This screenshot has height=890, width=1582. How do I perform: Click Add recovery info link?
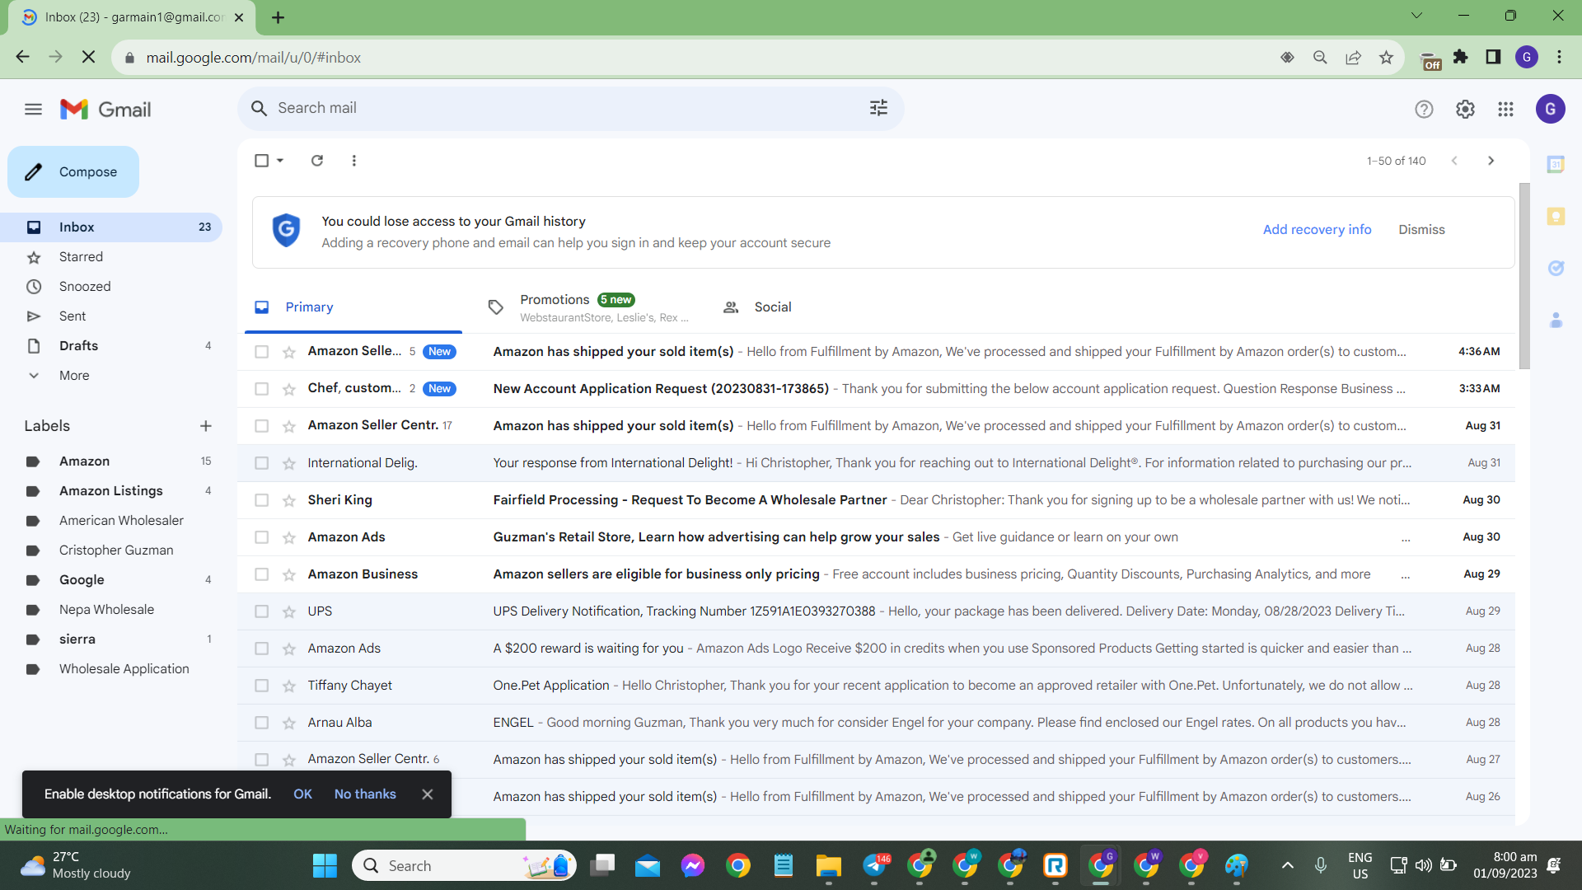(1317, 230)
